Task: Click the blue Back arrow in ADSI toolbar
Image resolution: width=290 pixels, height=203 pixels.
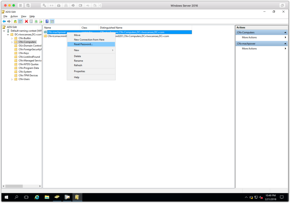Action: (4, 22)
